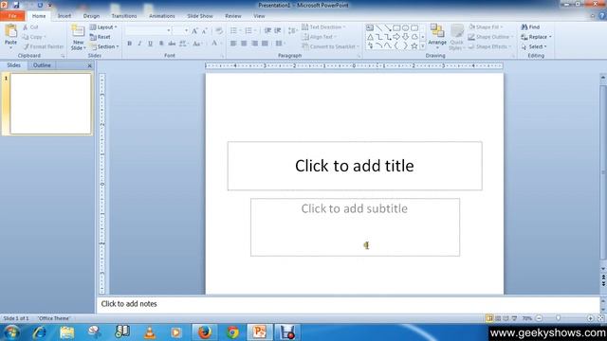The width and height of the screenshot is (607, 341).
Task: Click Decrease Font Size icon
Action: pyautogui.click(x=205, y=30)
